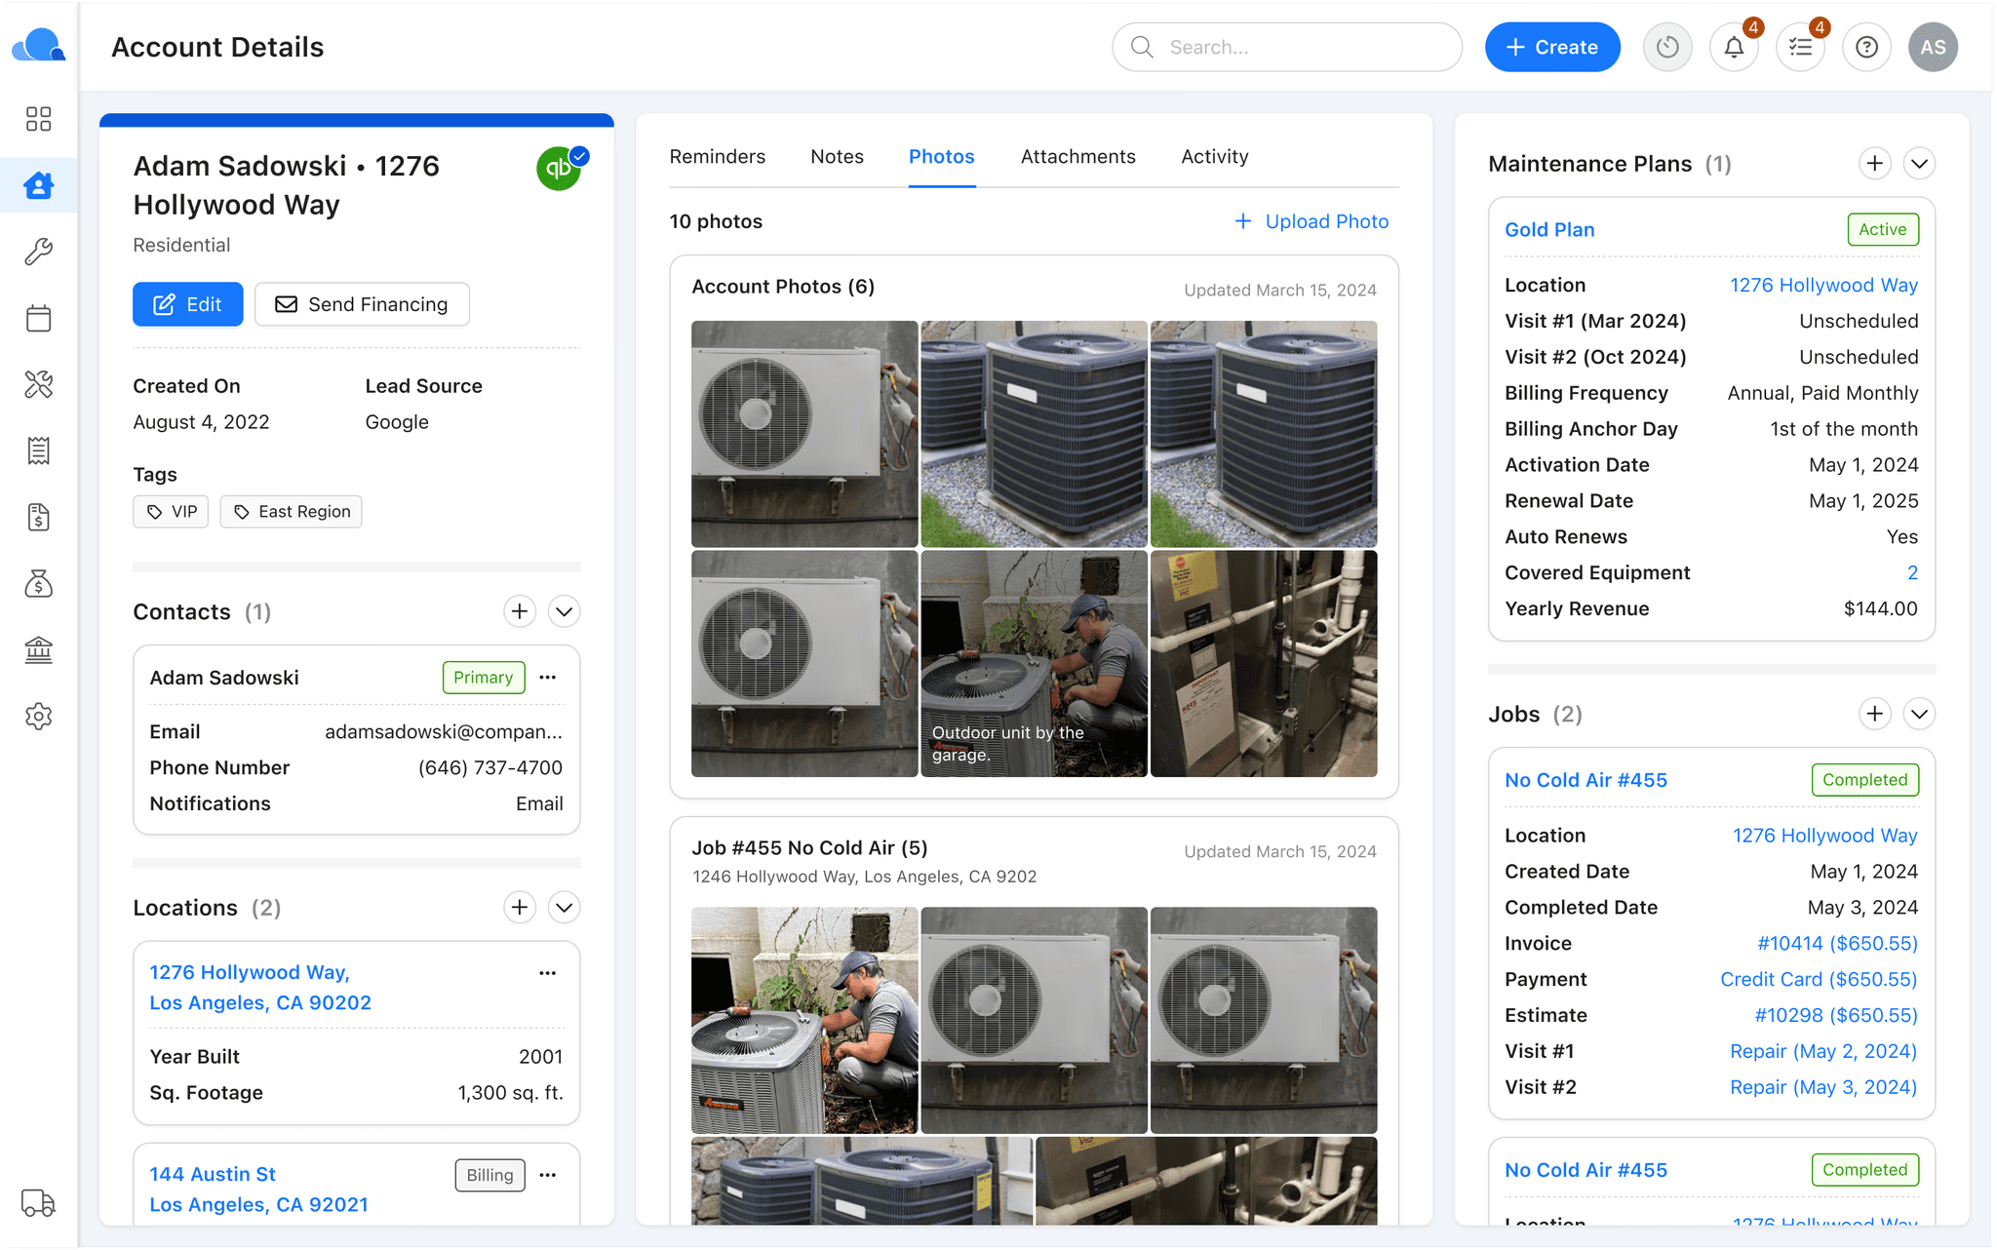Add a new location with plus button
Image resolution: width=1997 pixels, height=1250 pixels.
pyautogui.click(x=520, y=908)
